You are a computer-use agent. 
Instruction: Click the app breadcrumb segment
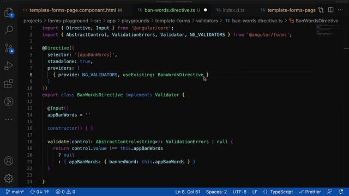click(111, 21)
